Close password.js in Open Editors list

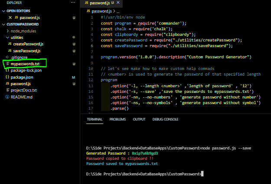[10, 18]
